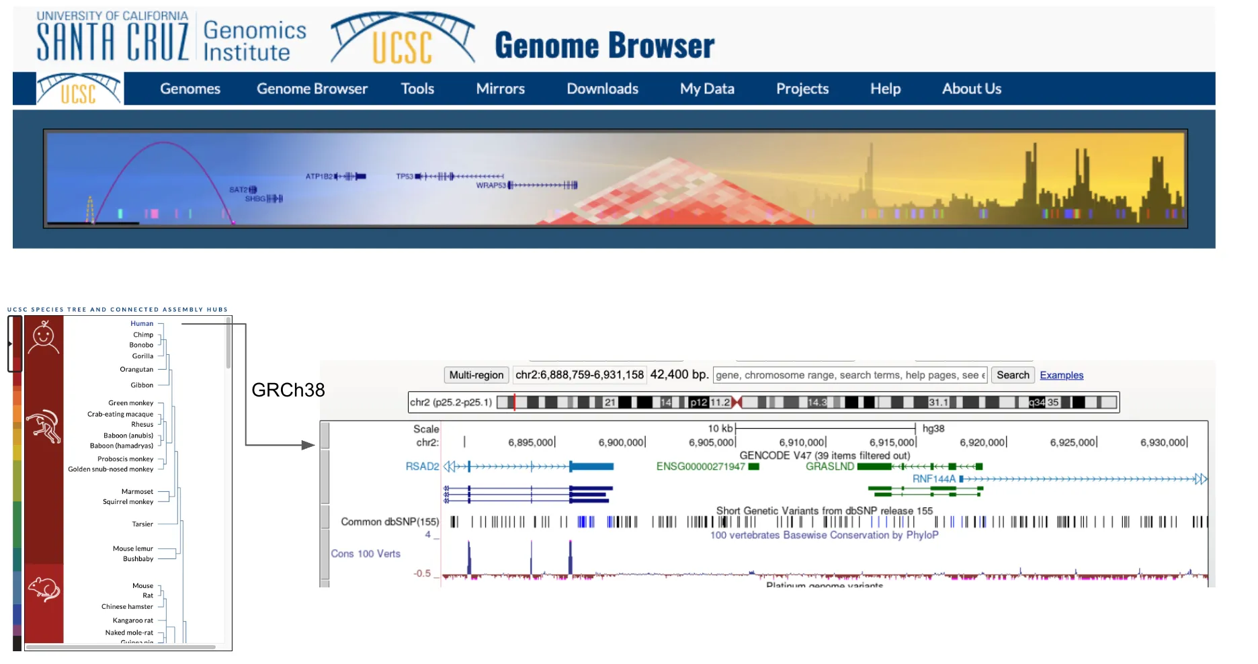Select the monkey icon in the species tree sidebar
This screenshot has height=664, width=1258.
[44, 425]
